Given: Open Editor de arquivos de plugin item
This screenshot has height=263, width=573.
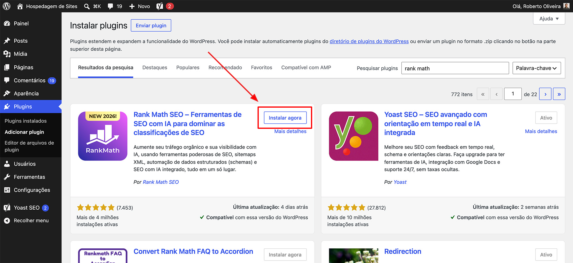Looking at the screenshot, I should coord(29,146).
